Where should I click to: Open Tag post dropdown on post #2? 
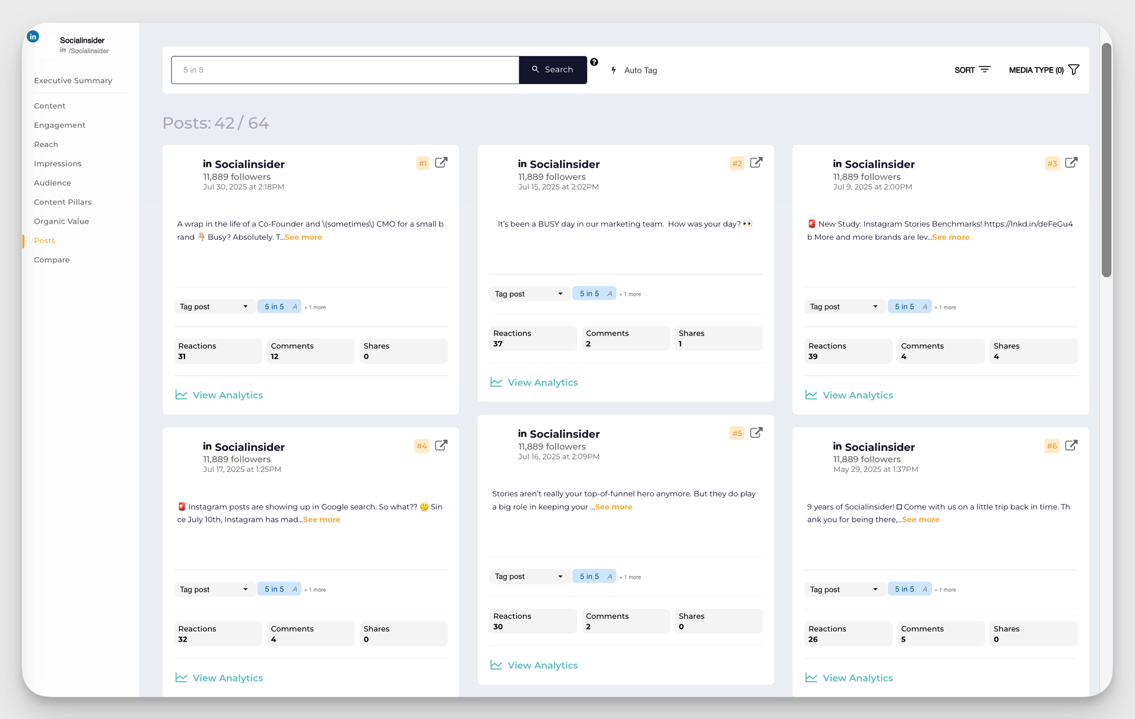[x=529, y=294]
